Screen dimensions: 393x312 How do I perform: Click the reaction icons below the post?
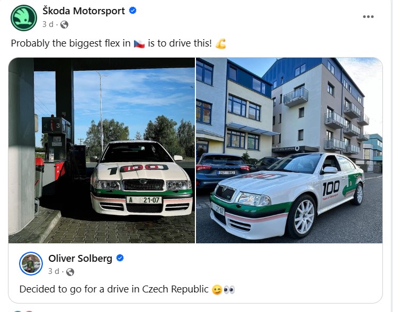click(23, 311)
